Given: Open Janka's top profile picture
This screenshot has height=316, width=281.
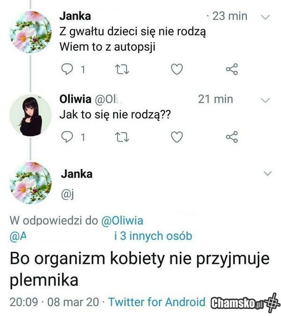Looking at the screenshot, I should [30, 32].
